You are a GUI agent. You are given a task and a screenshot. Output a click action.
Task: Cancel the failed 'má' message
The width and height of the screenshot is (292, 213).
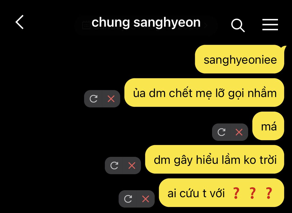(239, 132)
